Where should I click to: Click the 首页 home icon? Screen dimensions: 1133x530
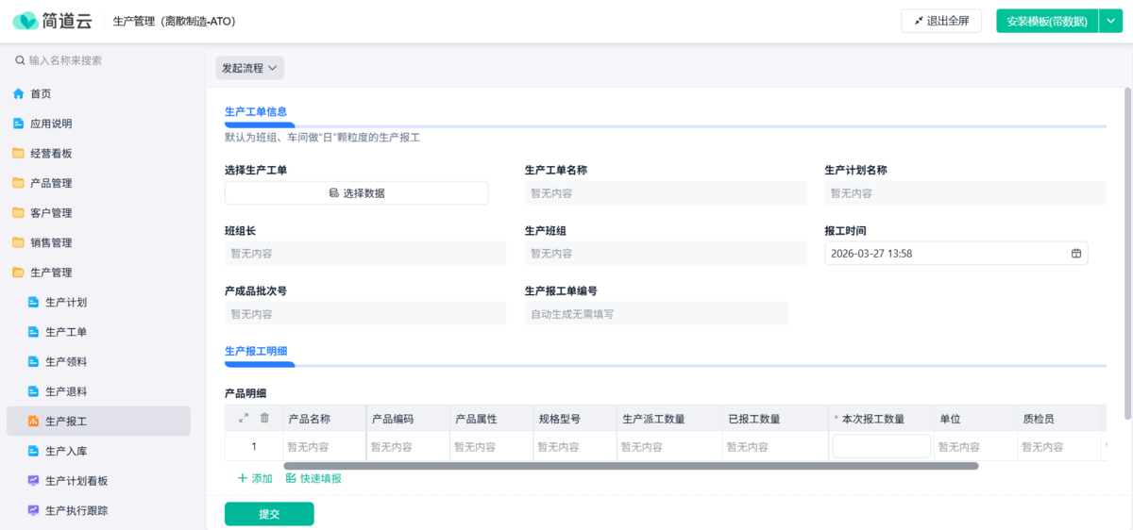coord(18,93)
